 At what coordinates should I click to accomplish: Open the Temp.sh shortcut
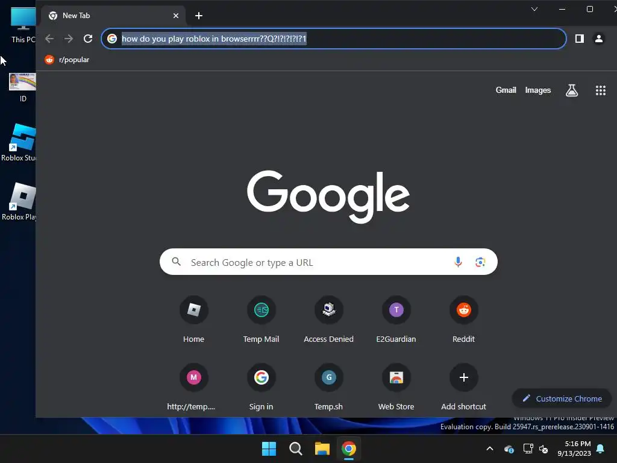point(328,387)
